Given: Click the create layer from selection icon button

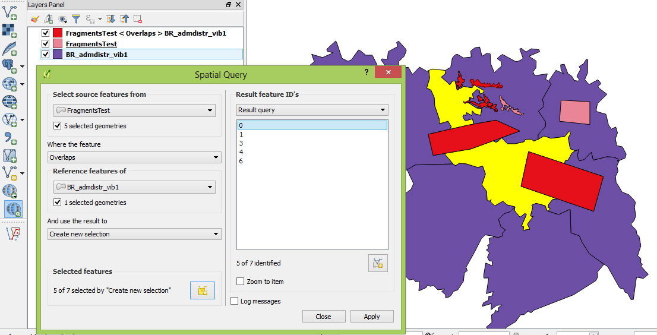Looking at the screenshot, I should [203, 290].
